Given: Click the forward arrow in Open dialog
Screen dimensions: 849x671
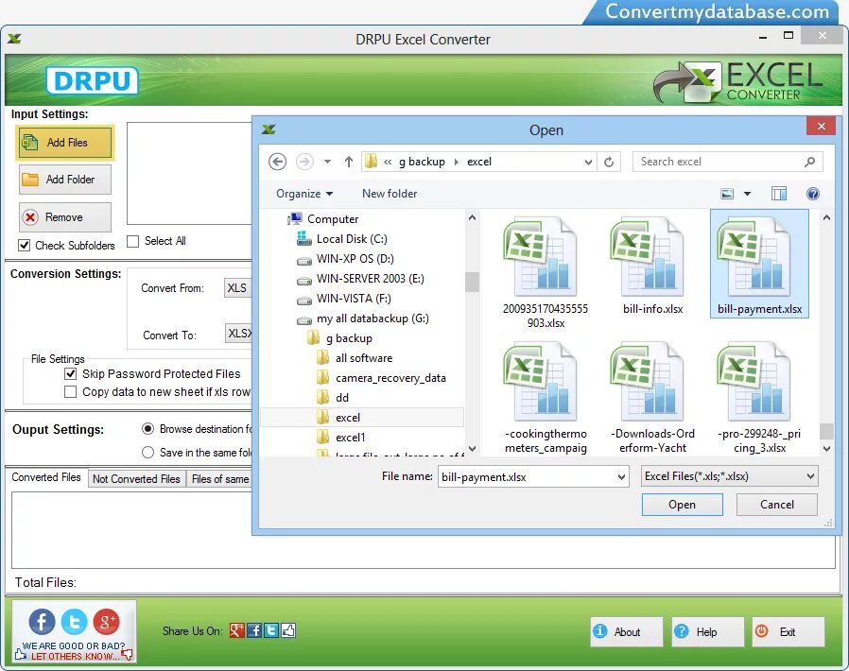Looking at the screenshot, I should [304, 162].
